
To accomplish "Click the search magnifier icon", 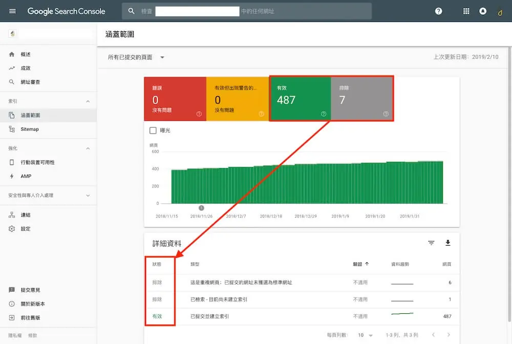I will 131,11.
